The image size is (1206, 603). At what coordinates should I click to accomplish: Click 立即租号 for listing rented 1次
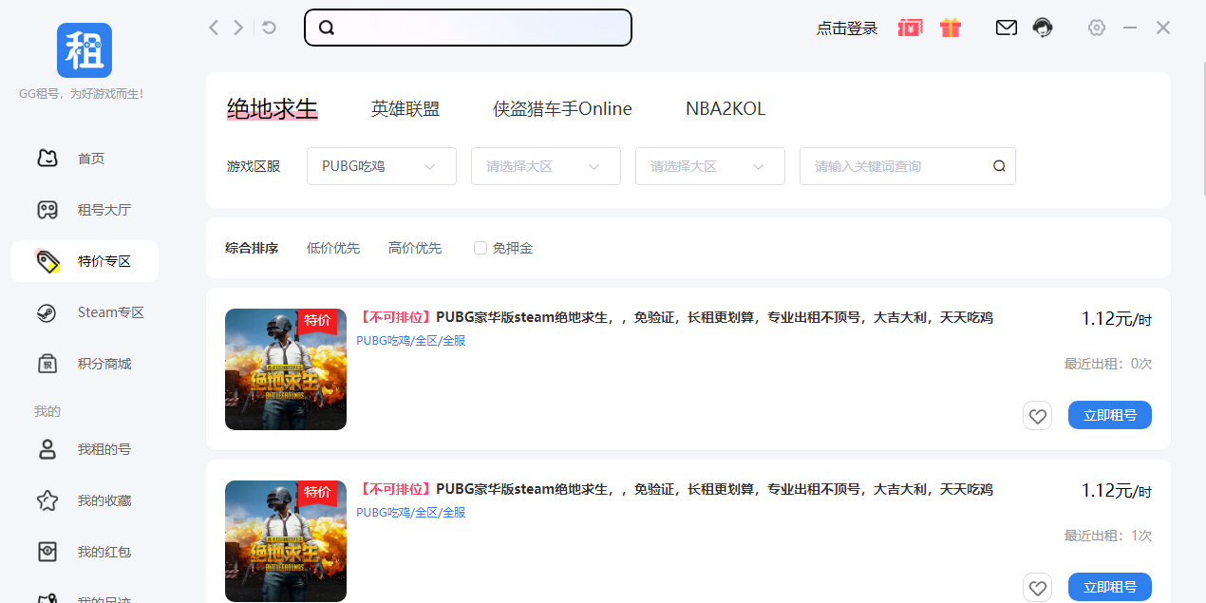[x=1110, y=587]
